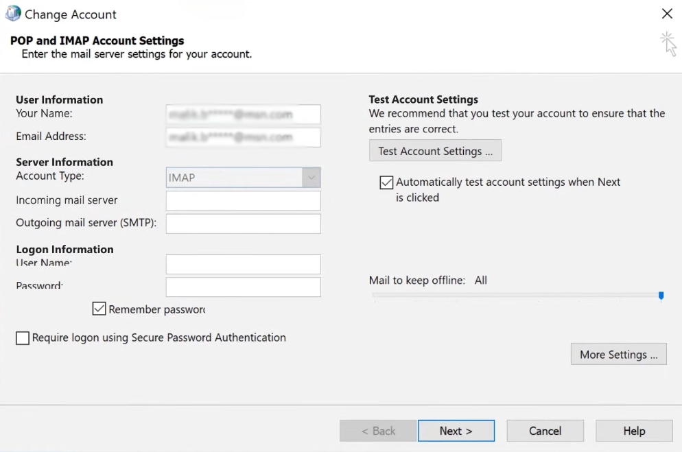This screenshot has height=452, width=682.
Task: Click the 'All' value next to Mail to keep offline
Action: pos(480,280)
